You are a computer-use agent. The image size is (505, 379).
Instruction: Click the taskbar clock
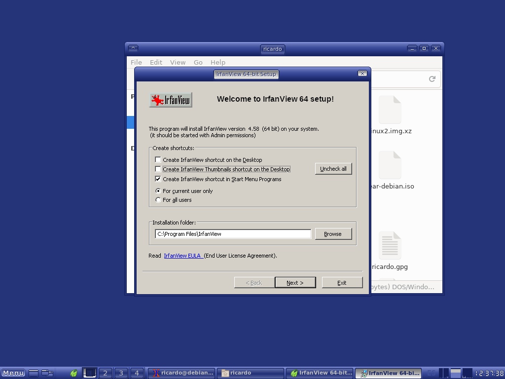click(490, 373)
